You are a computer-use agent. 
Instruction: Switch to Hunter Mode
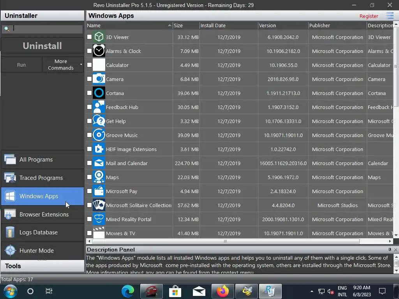[x=42, y=250]
